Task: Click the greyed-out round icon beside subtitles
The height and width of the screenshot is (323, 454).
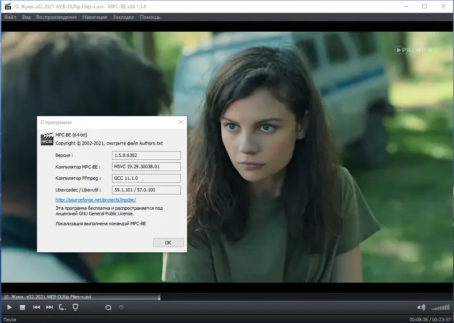Action: tap(121, 307)
